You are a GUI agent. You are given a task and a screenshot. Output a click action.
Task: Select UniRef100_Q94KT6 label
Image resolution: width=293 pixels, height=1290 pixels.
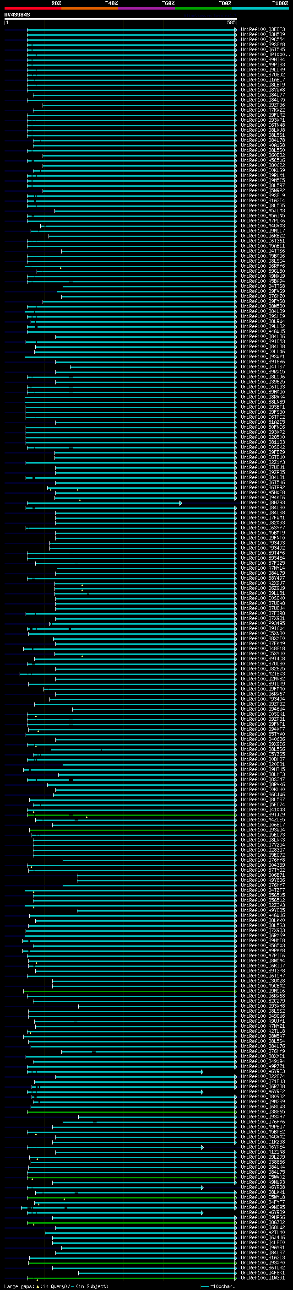click(x=262, y=498)
